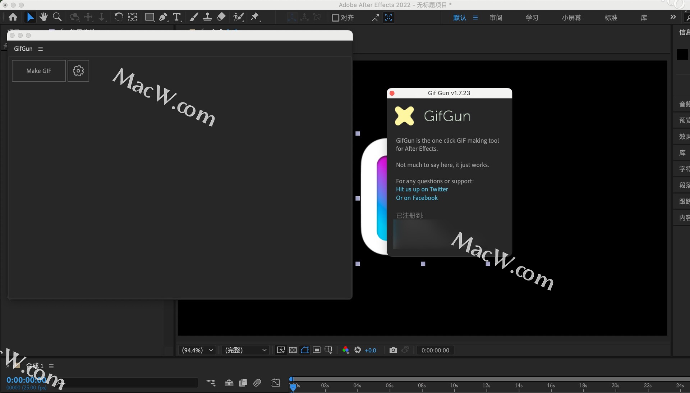Take snapshot with camera icon
690x393 pixels.
(393, 350)
